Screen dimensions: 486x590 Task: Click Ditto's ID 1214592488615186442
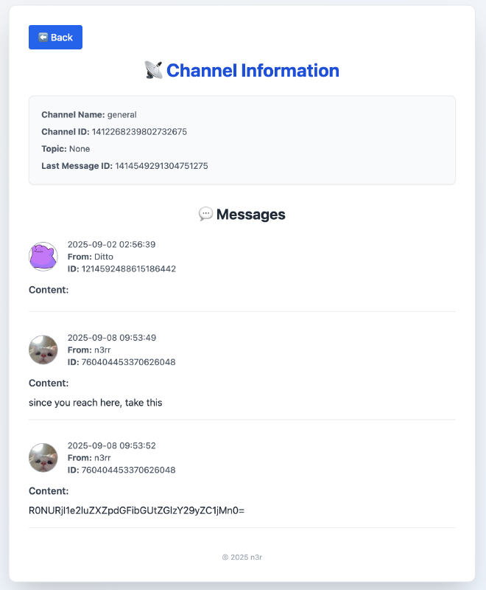point(128,268)
